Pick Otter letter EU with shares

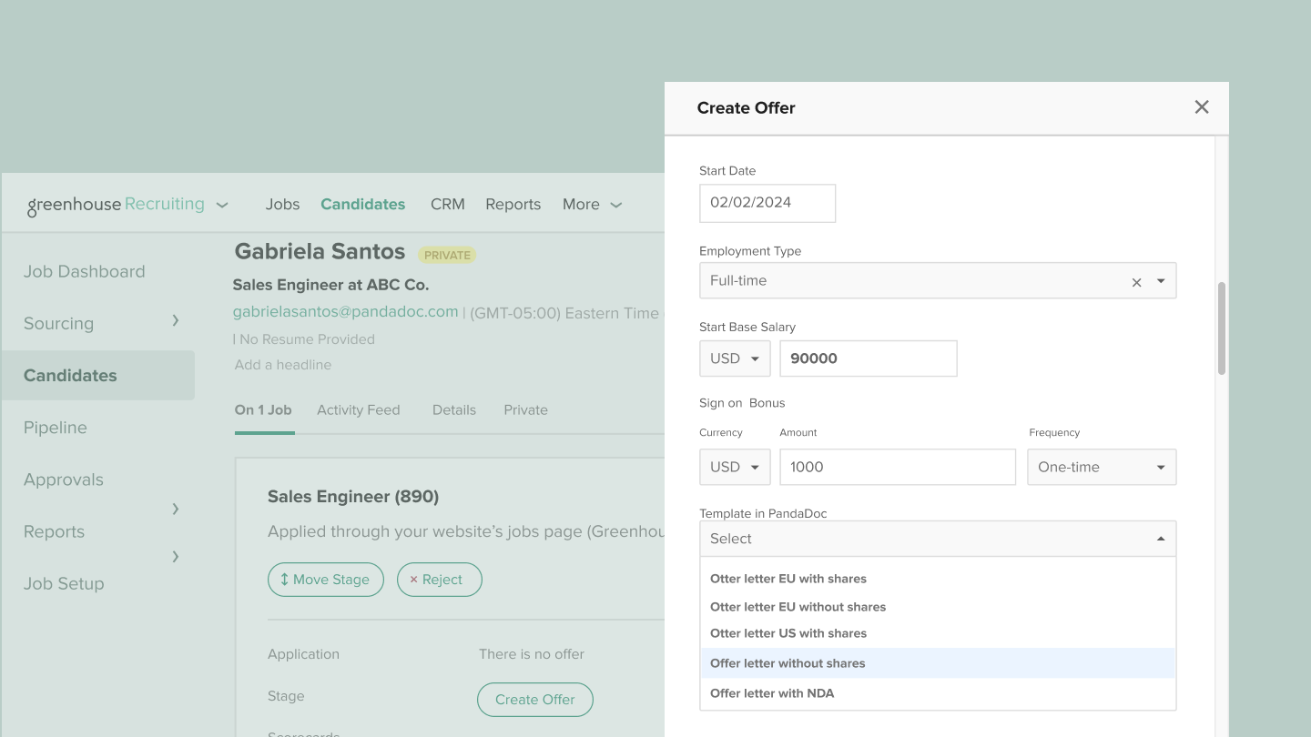click(x=788, y=579)
